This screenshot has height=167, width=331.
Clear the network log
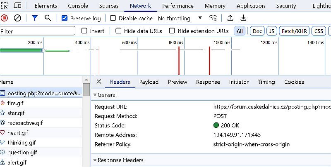point(17,18)
